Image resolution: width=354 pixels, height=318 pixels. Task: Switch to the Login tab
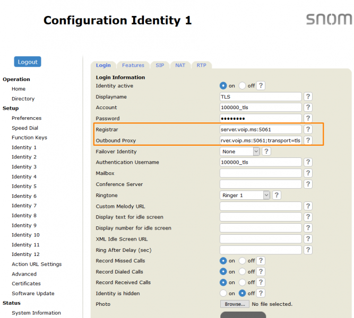click(103, 65)
